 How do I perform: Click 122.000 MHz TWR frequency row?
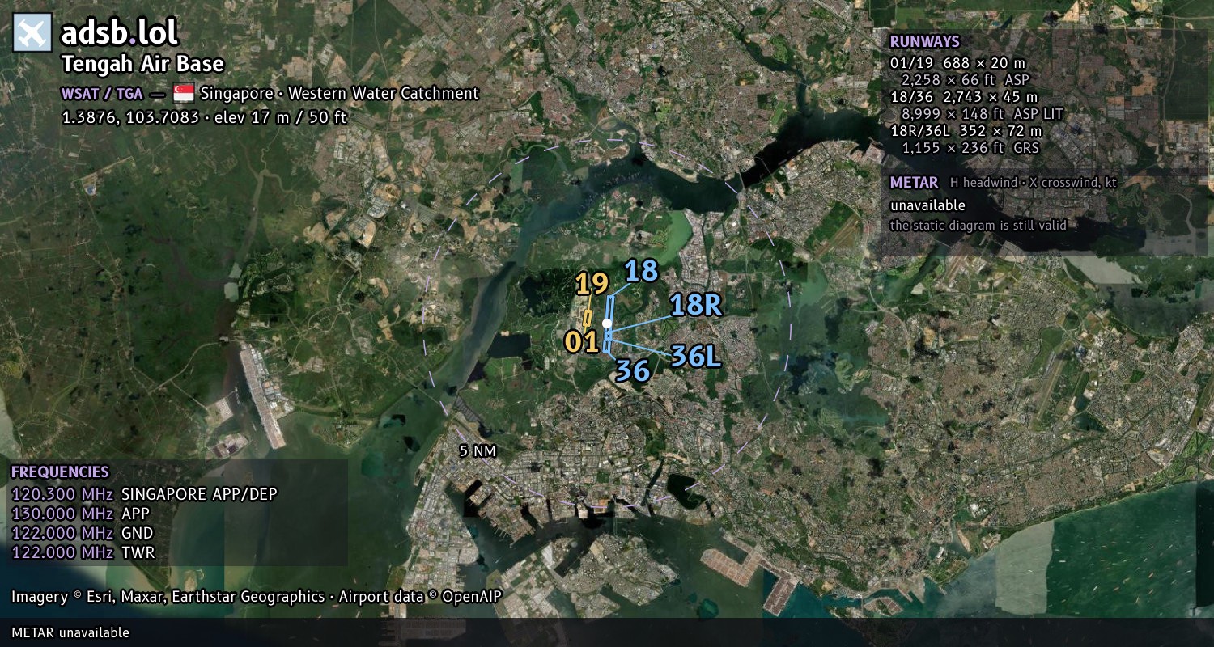83,552
